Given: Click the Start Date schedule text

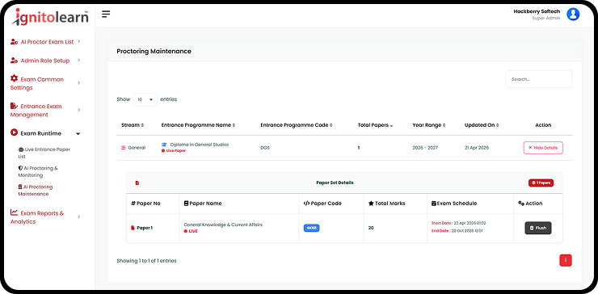Looking at the screenshot, I should tap(458, 223).
